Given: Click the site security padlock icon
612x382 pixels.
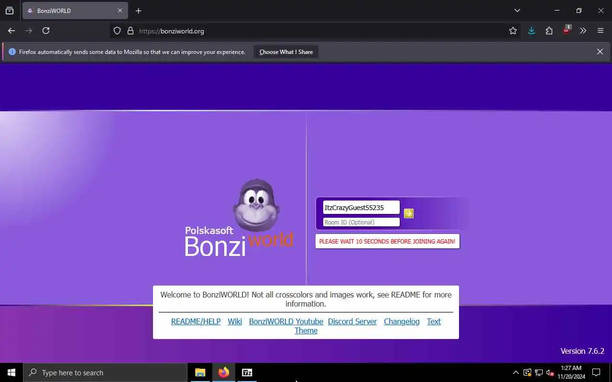Looking at the screenshot, I should (x=130, y=31).
